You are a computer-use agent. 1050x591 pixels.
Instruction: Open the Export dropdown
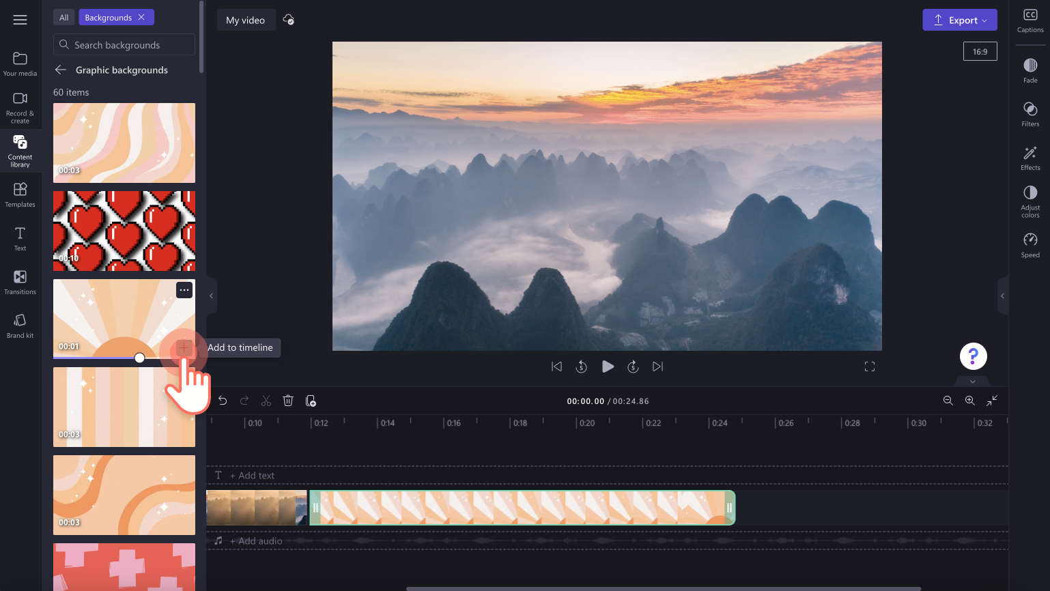(960, 20)
